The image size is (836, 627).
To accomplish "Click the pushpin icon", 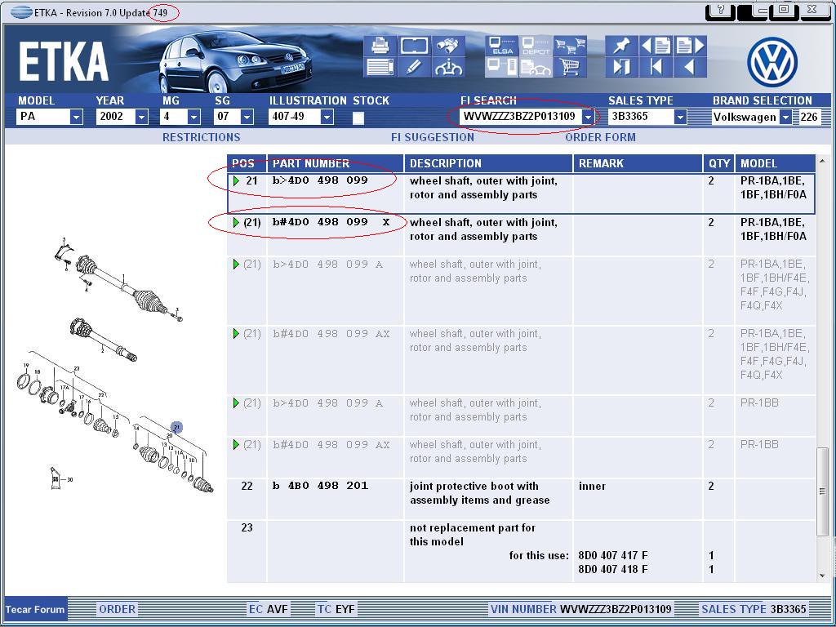I will tap(621, 46).
